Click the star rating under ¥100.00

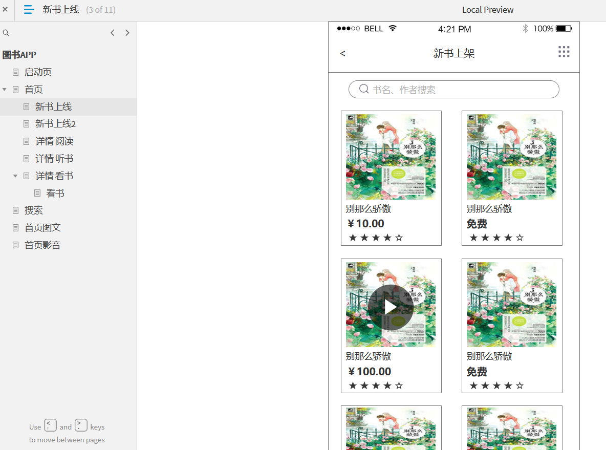pos(376,385)
